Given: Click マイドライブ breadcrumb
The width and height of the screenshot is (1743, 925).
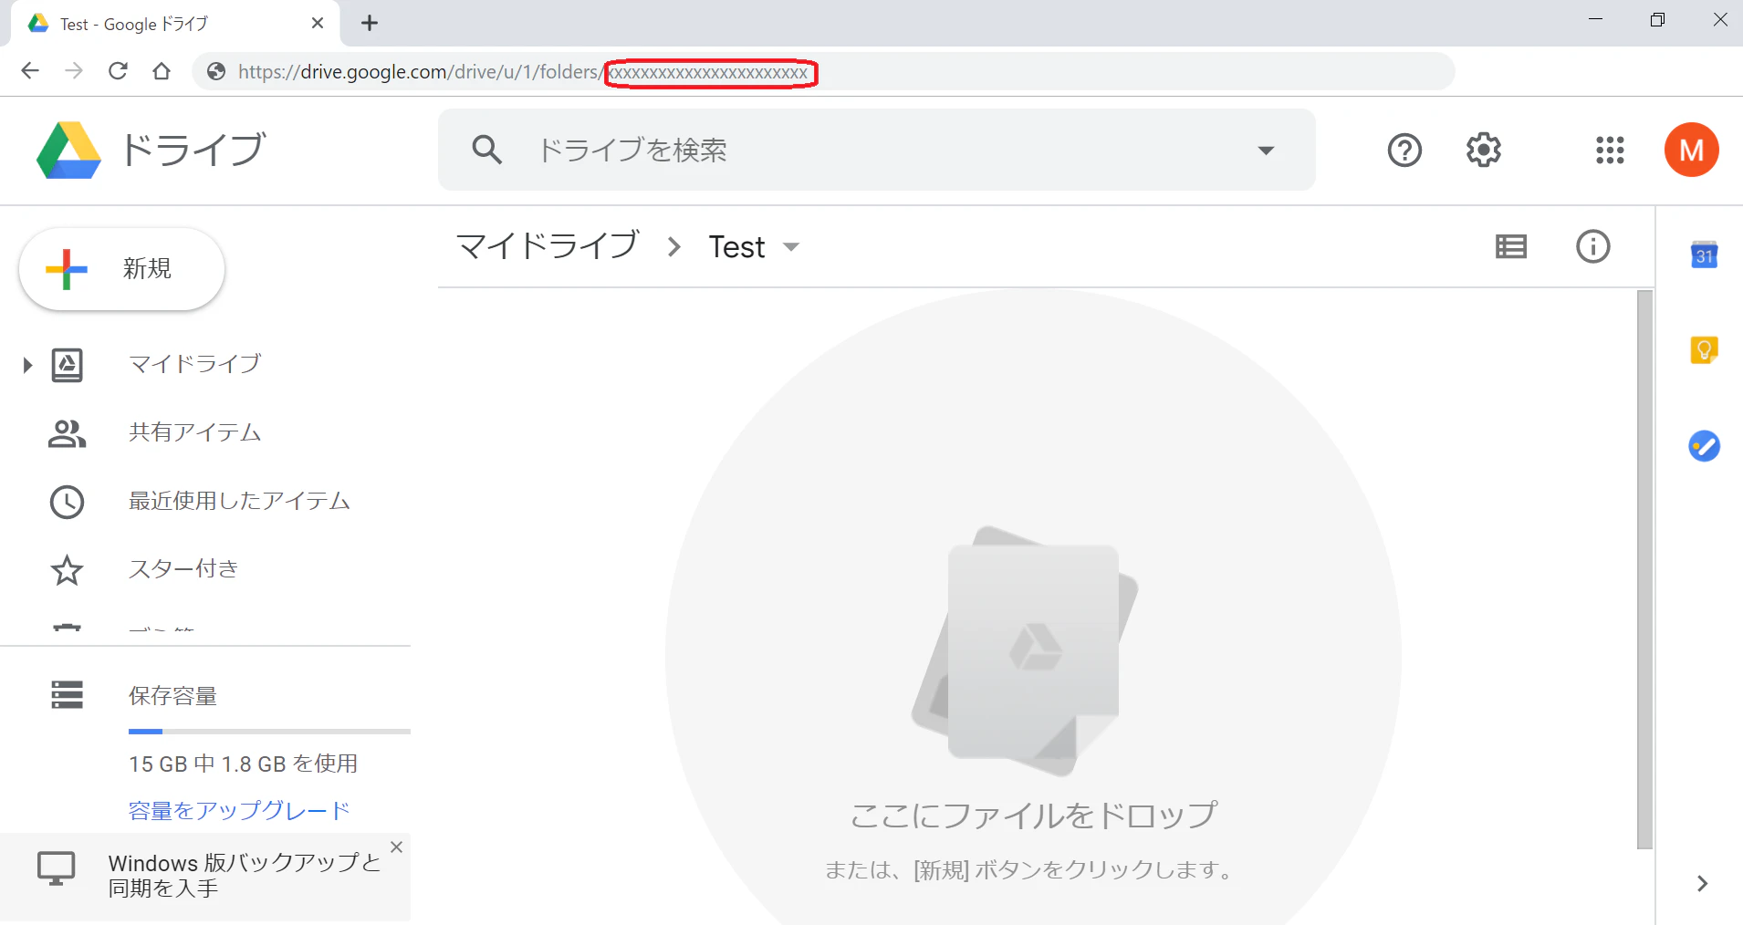Looking at the screenshot, I should pyautogui.click(x=548, y=246).
